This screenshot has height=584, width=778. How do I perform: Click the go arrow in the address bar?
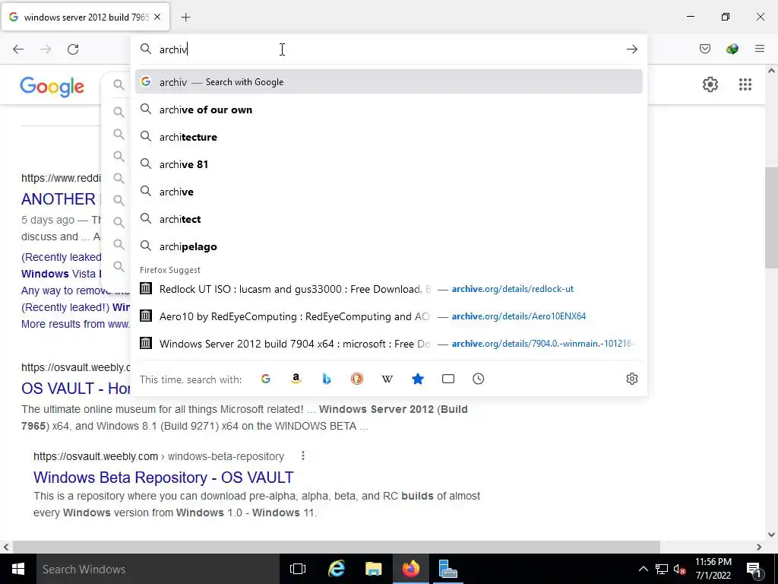point(631,49)
